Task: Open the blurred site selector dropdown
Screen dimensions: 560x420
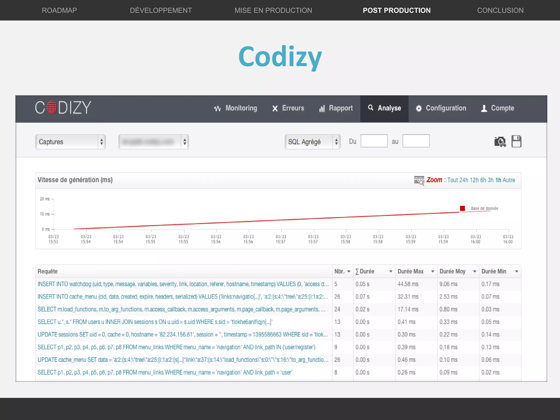Action: (154, 142)
